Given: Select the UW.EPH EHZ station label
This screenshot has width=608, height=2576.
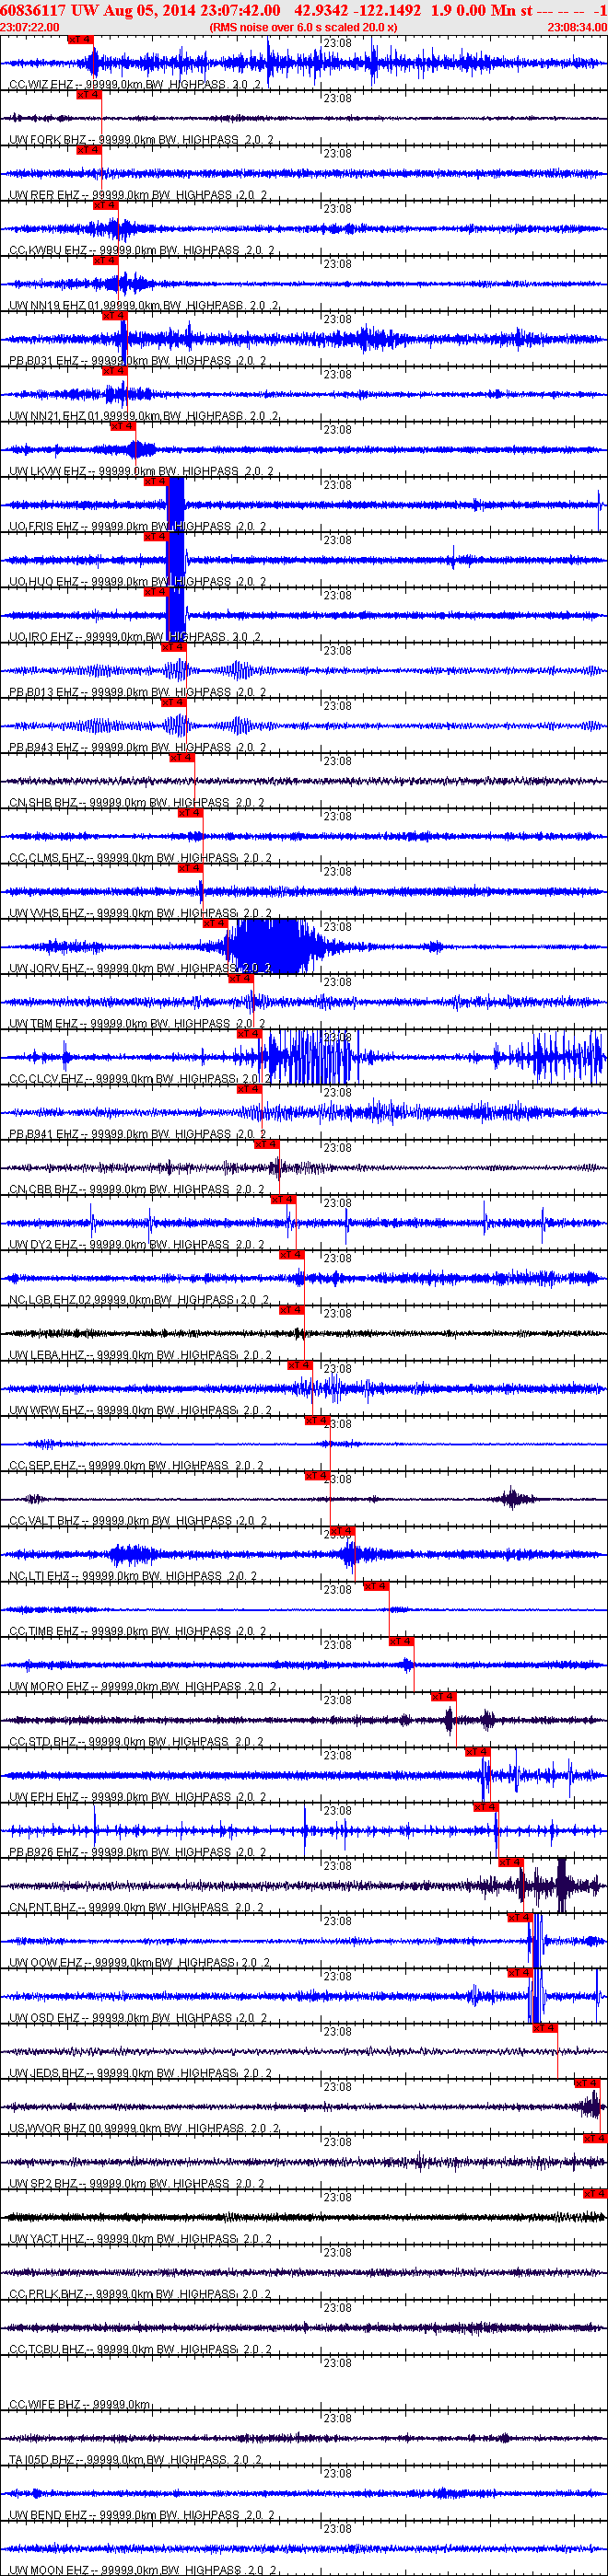Looking at the screenshot, I should [138, 1797].
